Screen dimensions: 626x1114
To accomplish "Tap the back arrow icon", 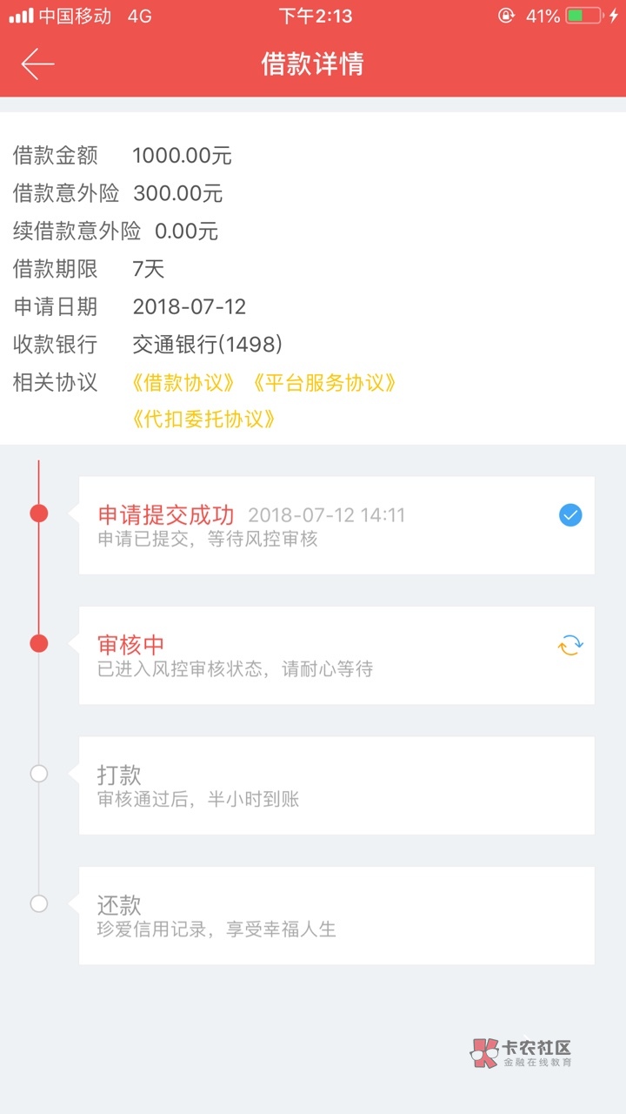I will pyautogui.click(x=37, y=64).
